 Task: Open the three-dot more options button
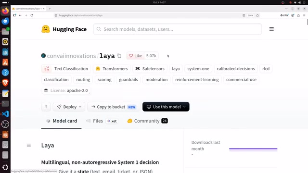46,107
